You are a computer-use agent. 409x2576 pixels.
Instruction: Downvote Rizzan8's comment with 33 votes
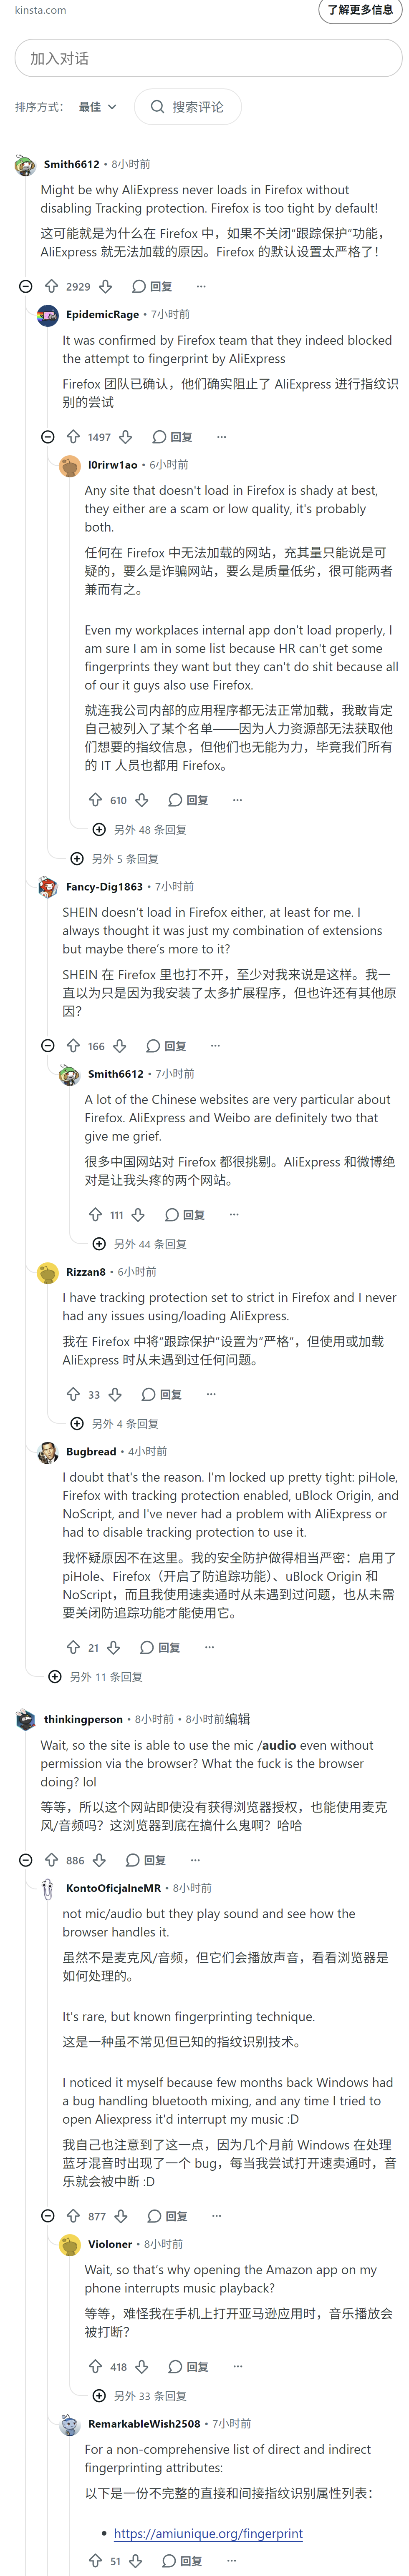click(x=115, y=1394)
